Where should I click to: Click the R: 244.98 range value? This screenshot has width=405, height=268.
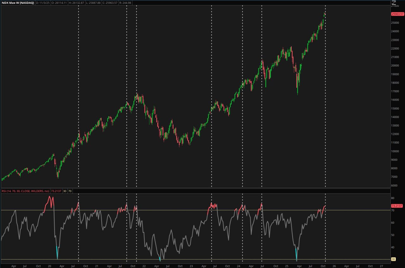pos(125,3)
